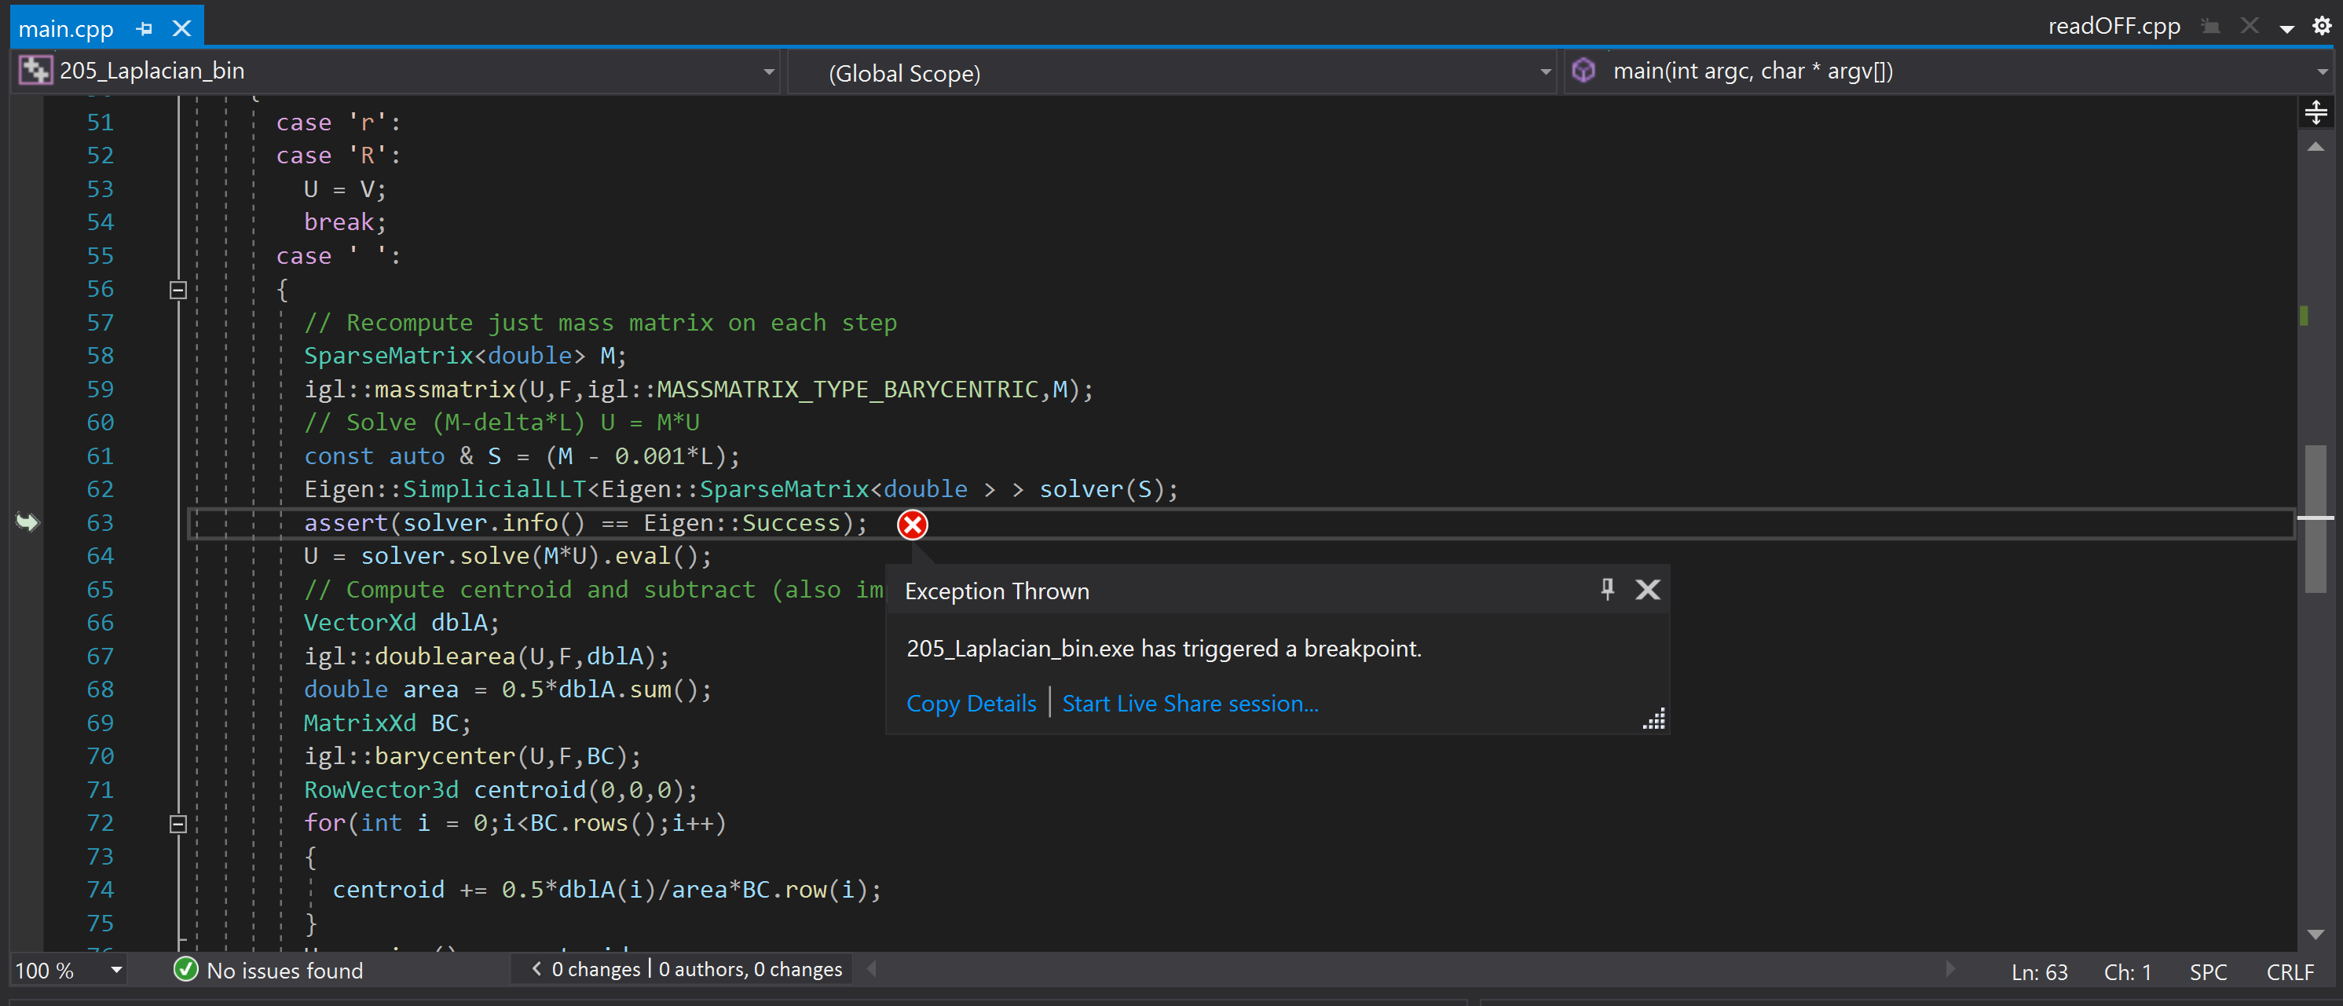
Task: Click the 205_Laplacian_bin project icon
Action: click(35, 71)
